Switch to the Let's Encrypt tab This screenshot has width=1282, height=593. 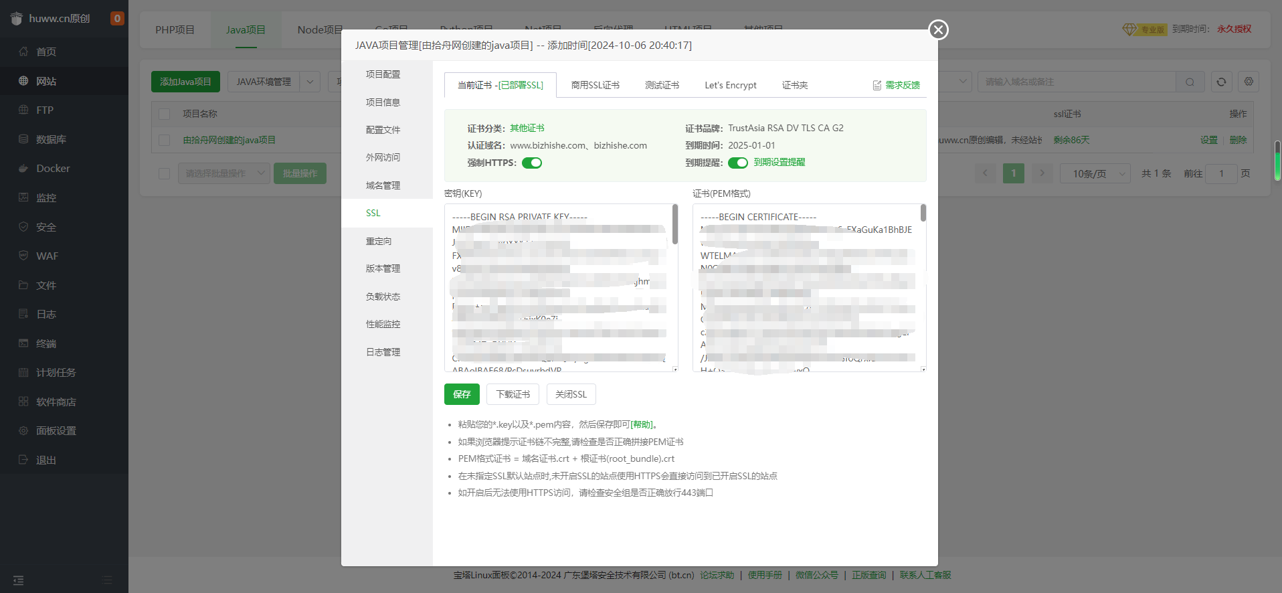click(730, 85)
